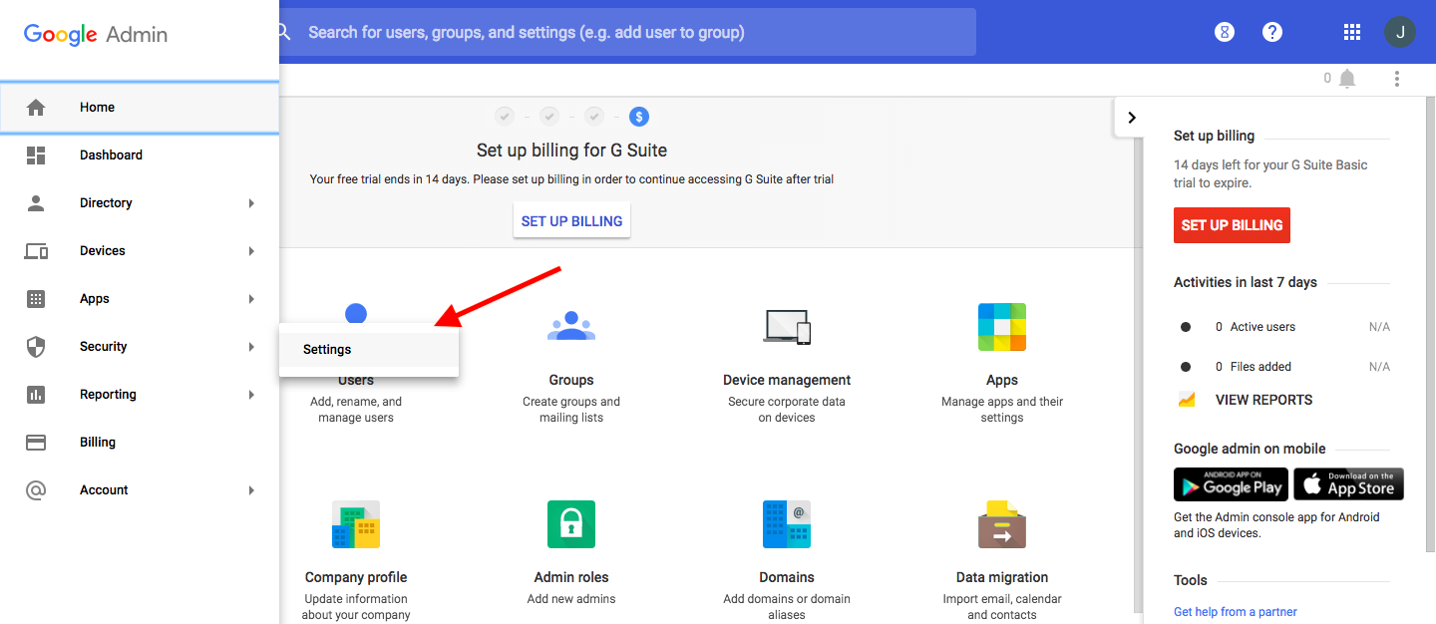
Task: Click the Groups card title
Action: click(x=571, y=380)
